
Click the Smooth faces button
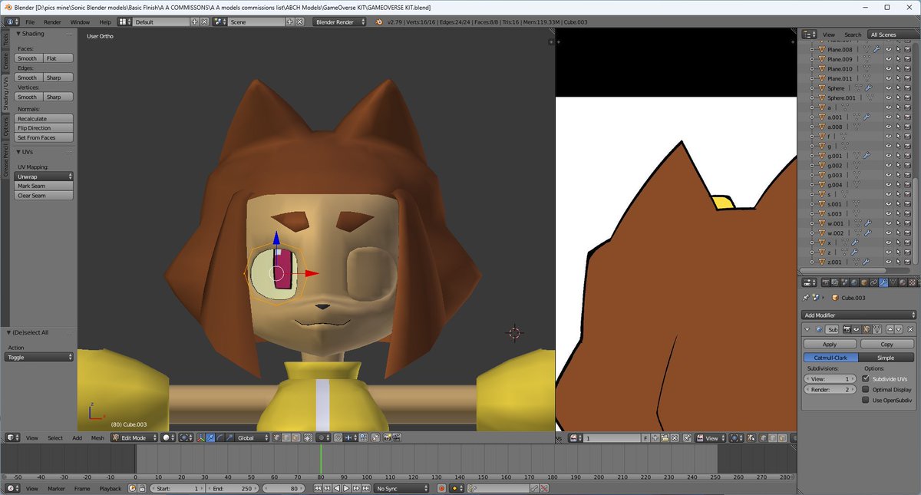(x=28, y=58)
